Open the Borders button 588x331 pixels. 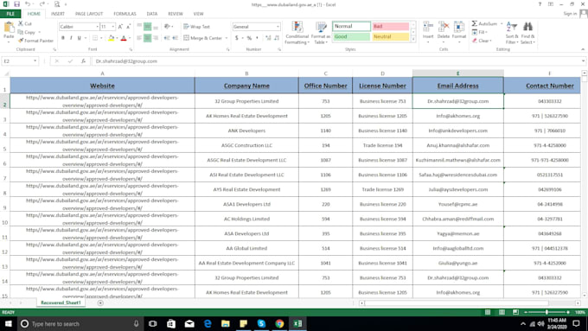click(95, 38)
